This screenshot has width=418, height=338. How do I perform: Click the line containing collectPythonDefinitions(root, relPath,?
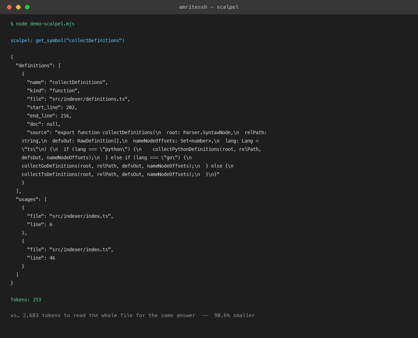[x=141, y=149]
